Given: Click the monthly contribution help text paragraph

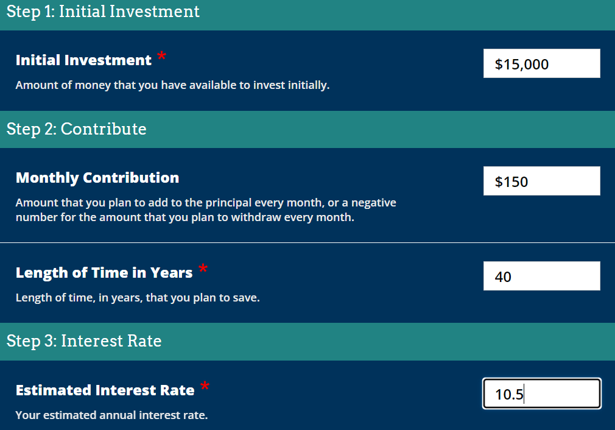Looking at the screenshot, I should click(x=205, y=210).
